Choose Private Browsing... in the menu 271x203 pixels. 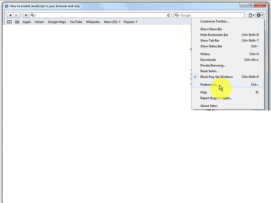[x=213, y=66]
